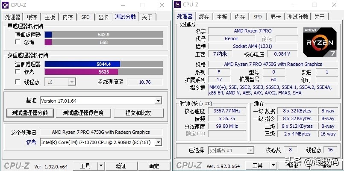Enable the 參考 checkbox under multi thread
The image size is (344, 171).
(18, 71)
